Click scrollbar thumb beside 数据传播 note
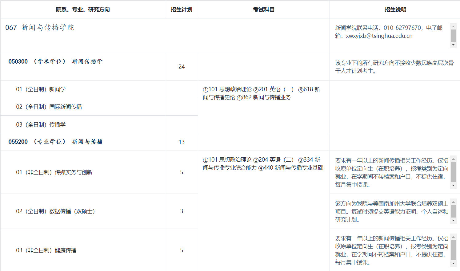 453,211
